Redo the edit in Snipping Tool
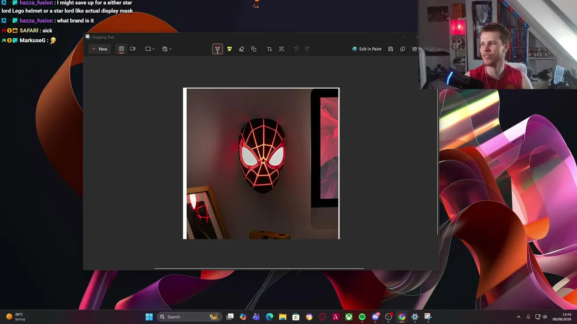The width and height of the screenshot is (577, 324). [307, 49]
